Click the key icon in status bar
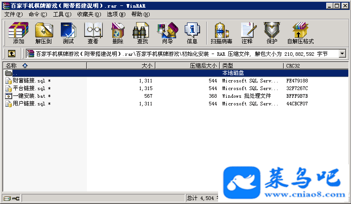Screen dimensions: 351x204 (x=16, y=199)
